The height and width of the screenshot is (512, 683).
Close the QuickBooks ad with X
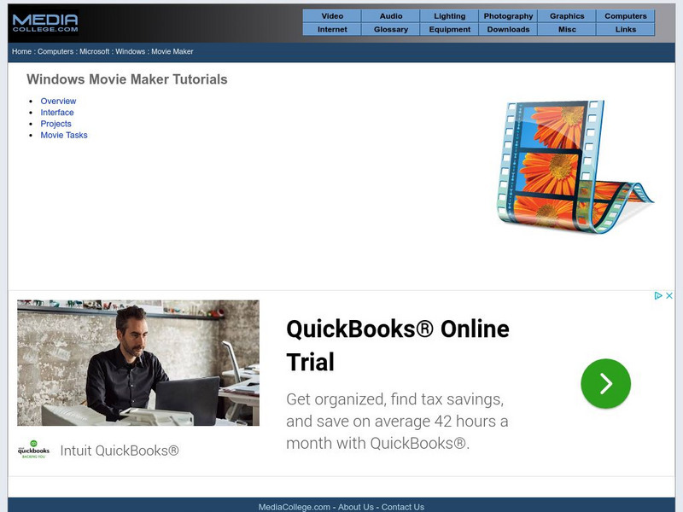[669, 295]
